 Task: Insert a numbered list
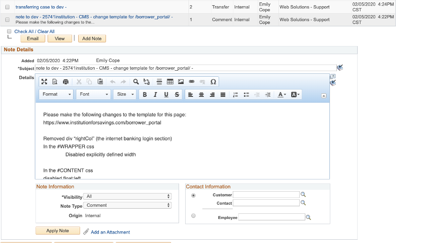click(x=236, y=95)
